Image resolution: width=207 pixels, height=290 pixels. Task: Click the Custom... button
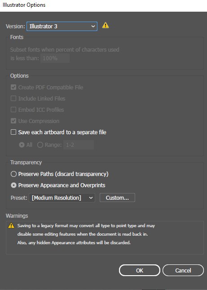(117, 198)
